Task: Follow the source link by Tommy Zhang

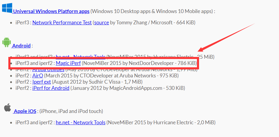Action: click(101, 23)
